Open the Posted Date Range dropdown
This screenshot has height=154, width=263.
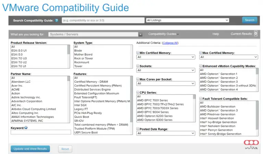[166, 133]
